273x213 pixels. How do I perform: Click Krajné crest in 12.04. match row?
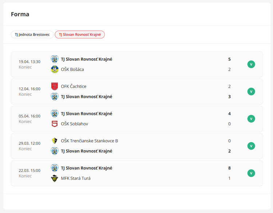click(55, 97)
